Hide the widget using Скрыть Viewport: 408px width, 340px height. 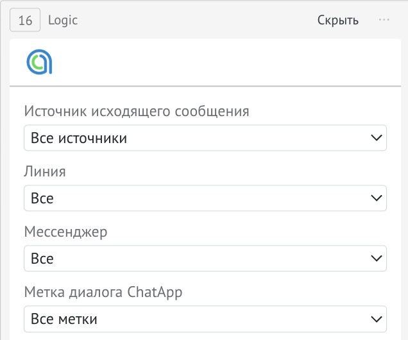pos(337,21)
